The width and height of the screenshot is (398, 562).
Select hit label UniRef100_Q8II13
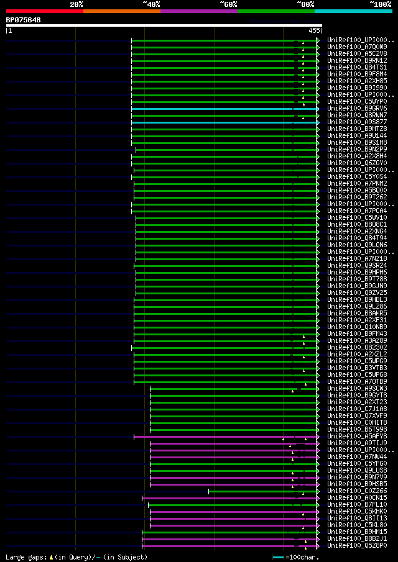pyautogui.click(x=357, y=519)
